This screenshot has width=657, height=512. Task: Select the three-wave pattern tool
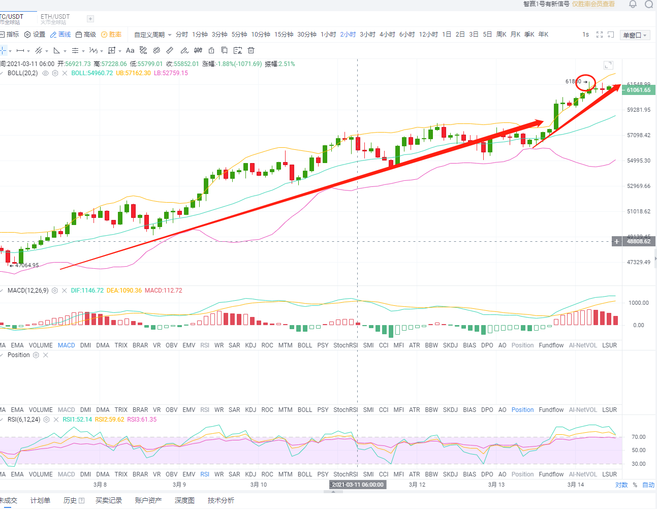point(93,50)
